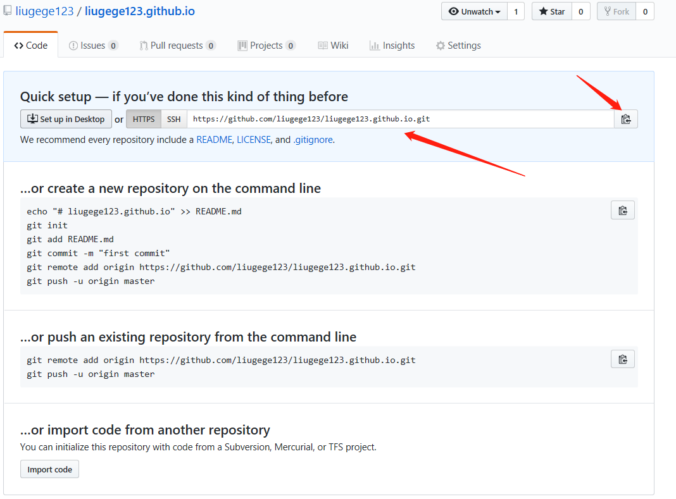Copy the push existing repository commands

[x=622, y=359]
